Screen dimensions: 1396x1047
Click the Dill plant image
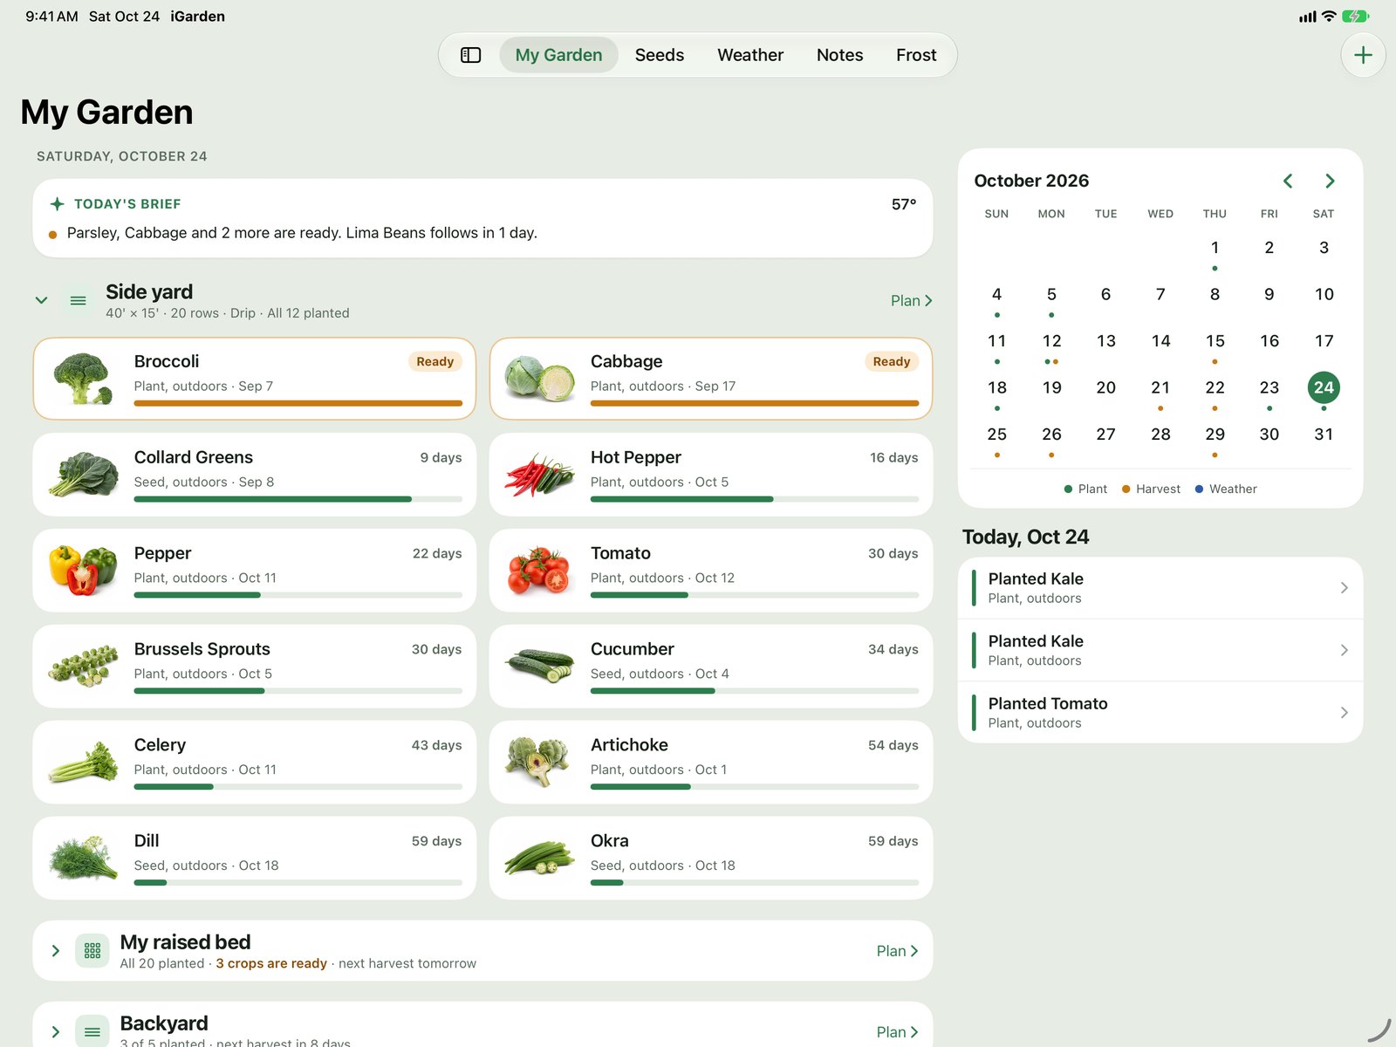pos(84,859)
